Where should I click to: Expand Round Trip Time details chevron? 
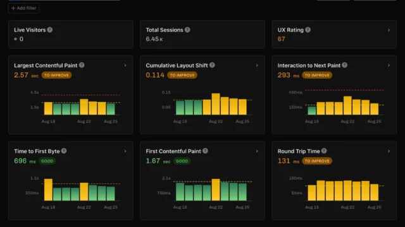point(389,151)
